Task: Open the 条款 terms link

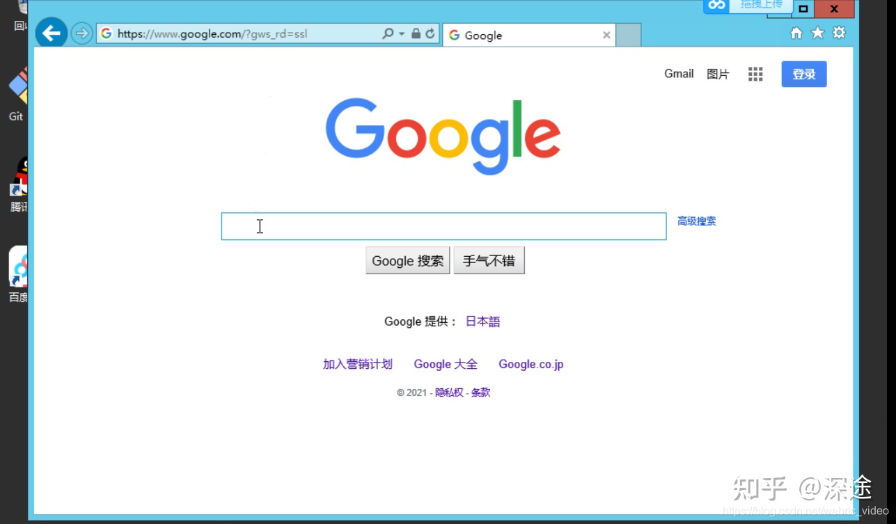Action: pyautogui.click(x=480, y=392)
